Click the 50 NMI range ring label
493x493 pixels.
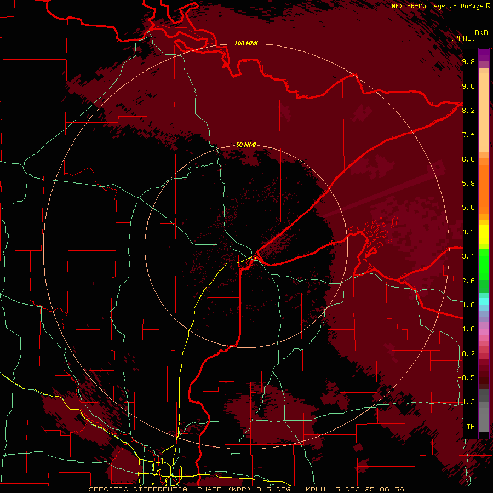(x=246, y=145)
